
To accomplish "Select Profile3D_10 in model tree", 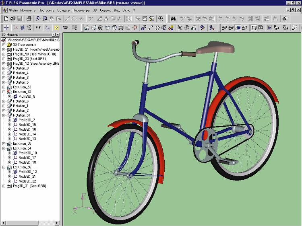I will 27,153.
